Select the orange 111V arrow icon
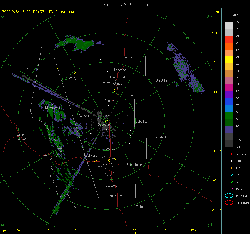Viewport: 250px width, 234px height. [x=229, y=168]
